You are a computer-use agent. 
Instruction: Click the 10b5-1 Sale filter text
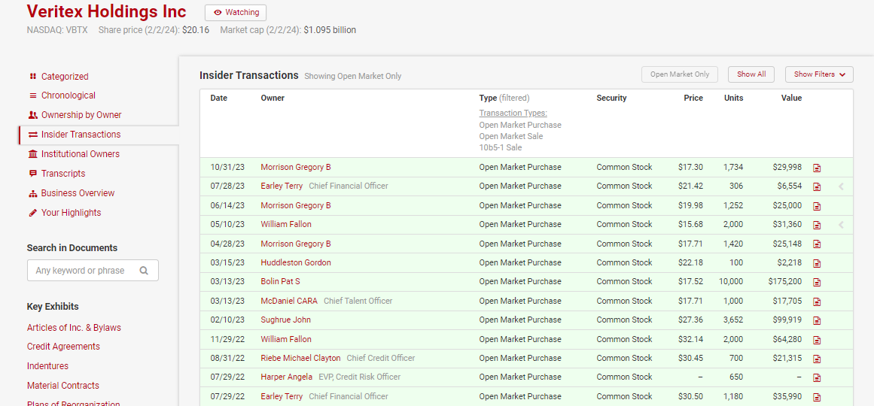500,147
